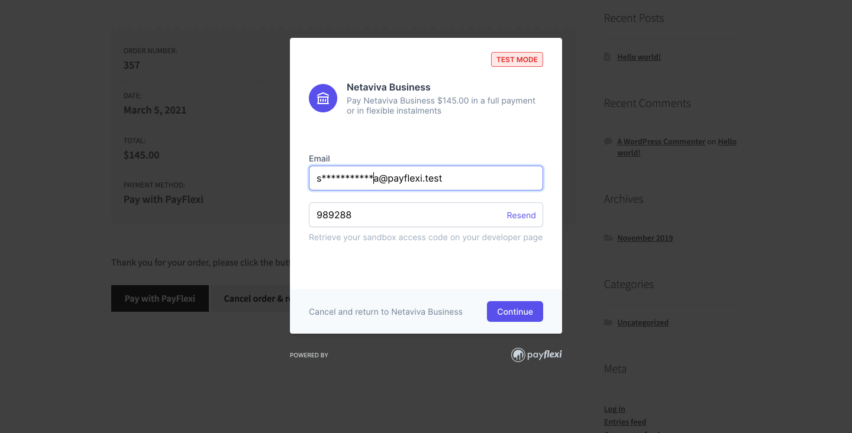Click the PayFlexi logo below the modal
852x433 pixels.
tap(536, 355)
